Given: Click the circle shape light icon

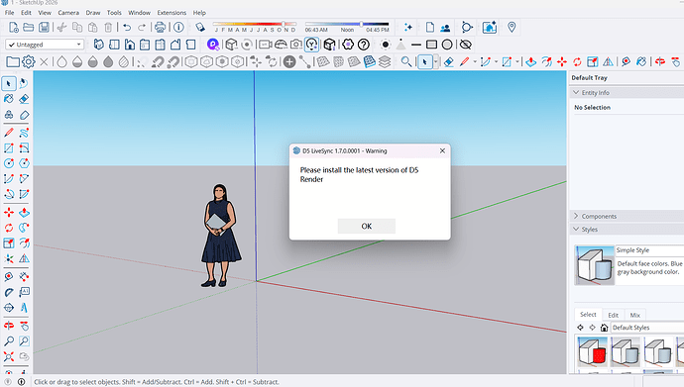Looking at the screenshot, I should (x=447, y=45).
